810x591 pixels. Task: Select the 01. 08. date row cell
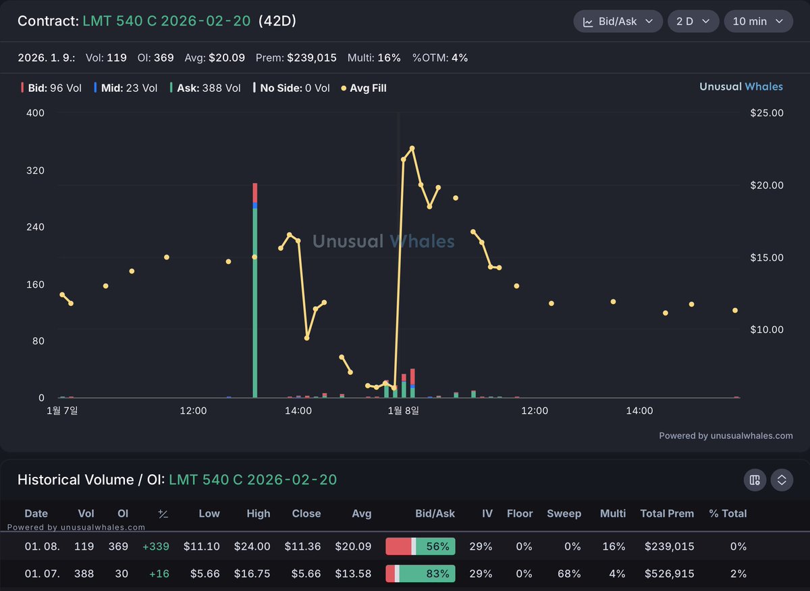pyautogui.click(x=42, y=546)
